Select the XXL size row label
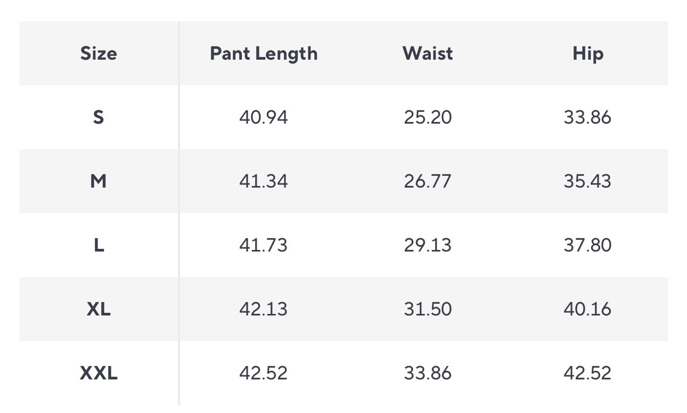The image size is (687, 413). pyautogui.click(x=99, y=373)
